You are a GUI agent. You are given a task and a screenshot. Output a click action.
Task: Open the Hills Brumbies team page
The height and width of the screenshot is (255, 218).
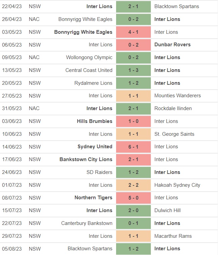(x=94, y=121)
